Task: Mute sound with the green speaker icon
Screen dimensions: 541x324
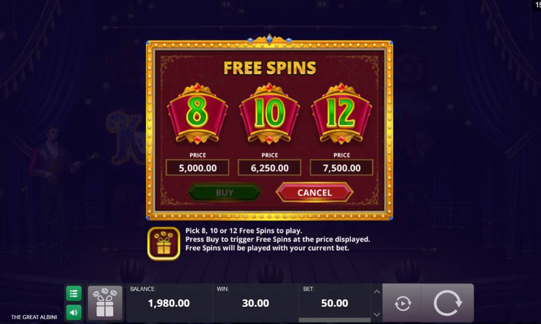Action: click(x=74, y=312)
